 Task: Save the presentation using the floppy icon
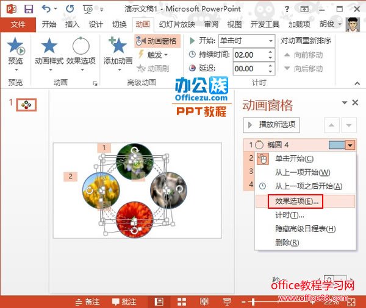pos(29,9)
